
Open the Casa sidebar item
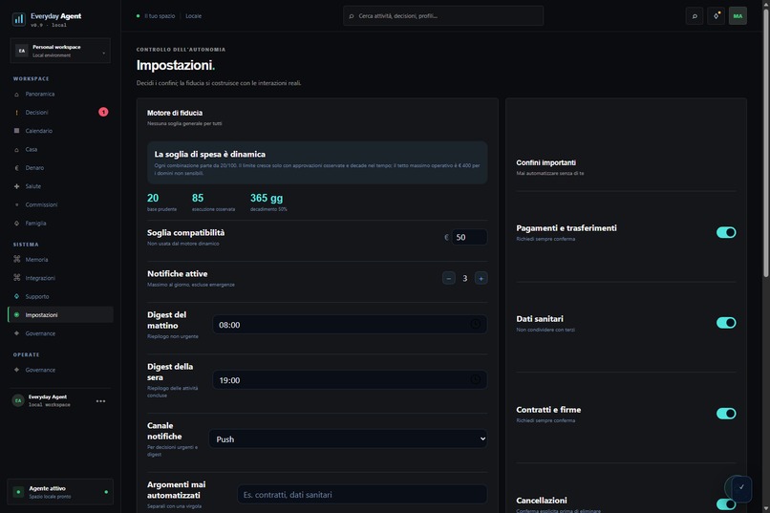(x=60, y=149)
